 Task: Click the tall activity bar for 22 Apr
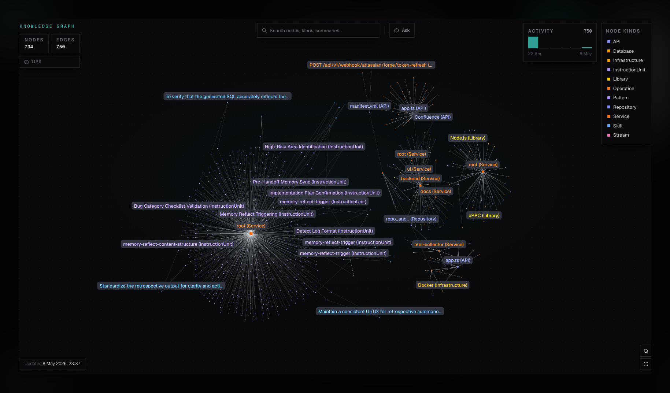point(533,42)
